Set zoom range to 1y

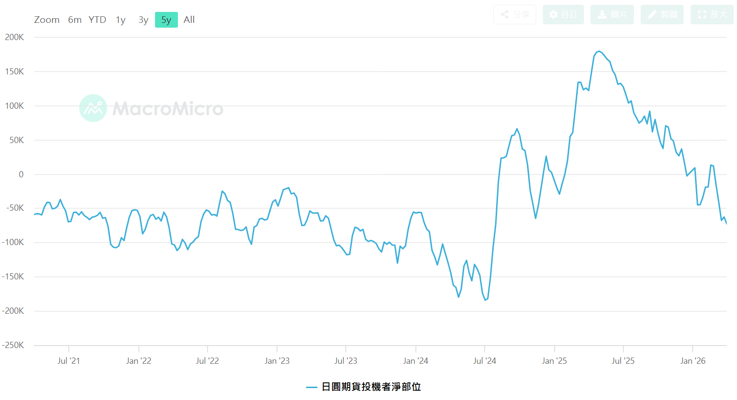tap(121, 20)
